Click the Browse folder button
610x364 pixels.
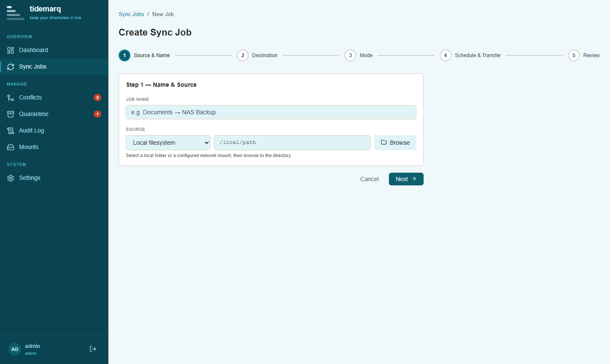coord(395,143)
